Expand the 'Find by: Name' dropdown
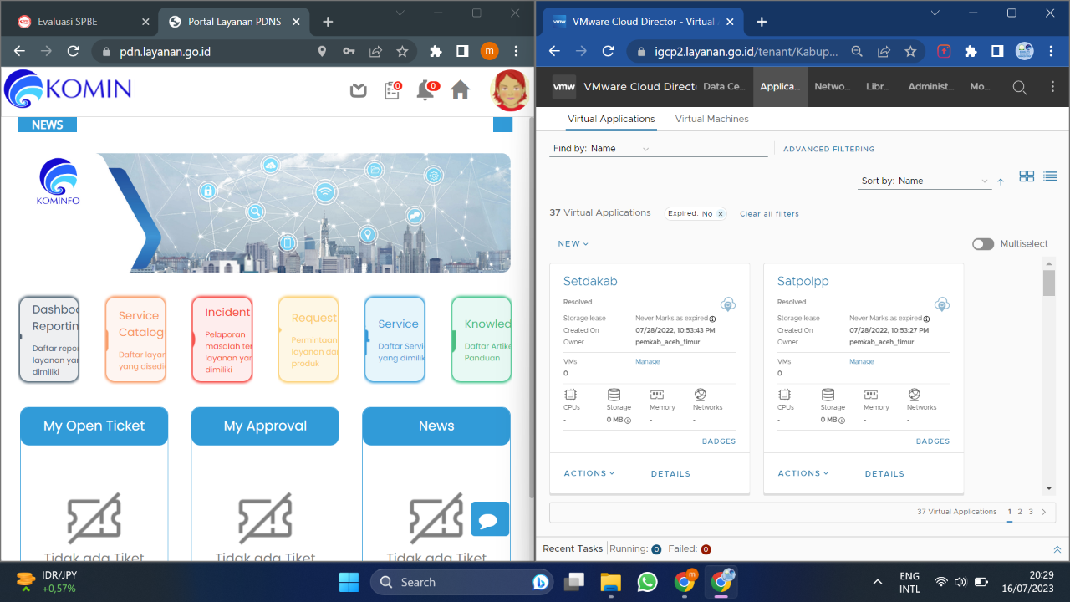 645,149
